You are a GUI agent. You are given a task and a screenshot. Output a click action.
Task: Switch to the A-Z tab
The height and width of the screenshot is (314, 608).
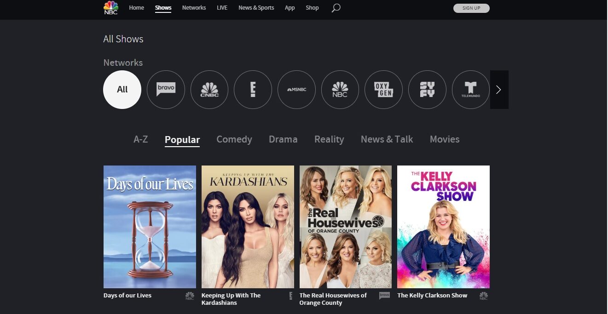point(140,139)
